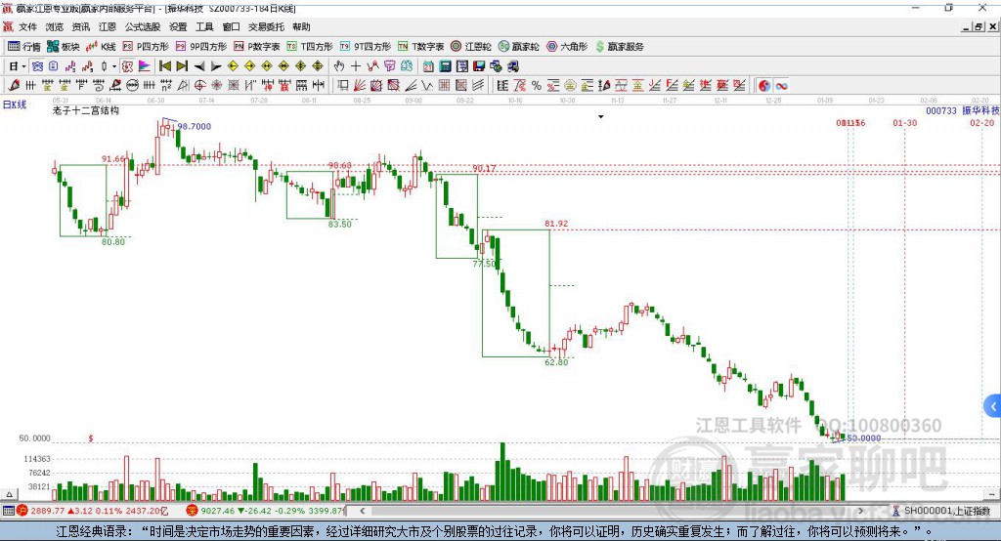Screen dimensions: 1001x541
Task: Click the blue side-panel collapse arrow
Action: pyautogui.click(x=993, y=406)
